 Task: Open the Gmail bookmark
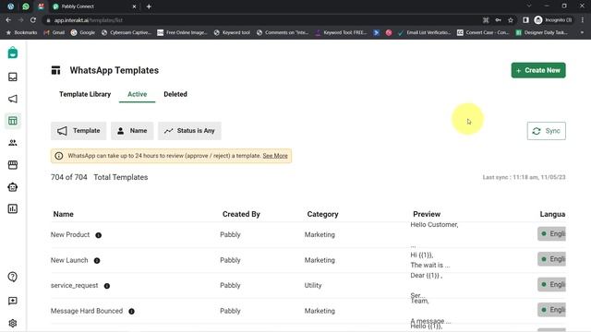coord(54,33)
